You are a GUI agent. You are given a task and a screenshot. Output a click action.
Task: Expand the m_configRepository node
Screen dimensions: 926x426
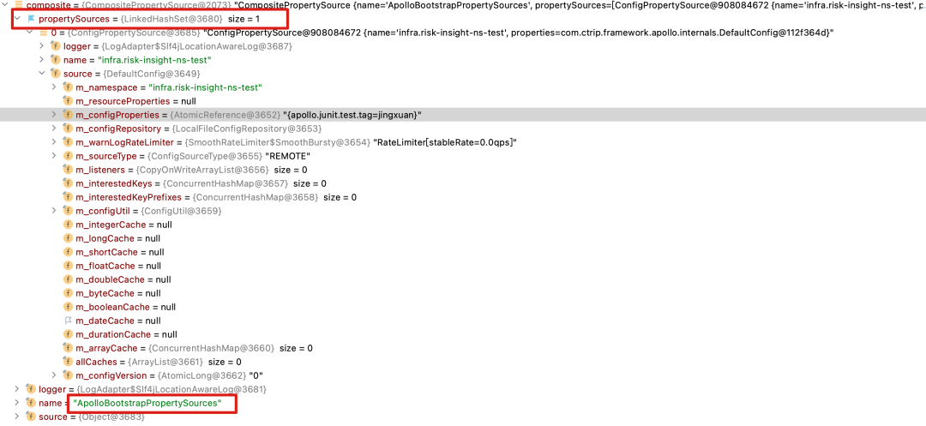point(54,129)
